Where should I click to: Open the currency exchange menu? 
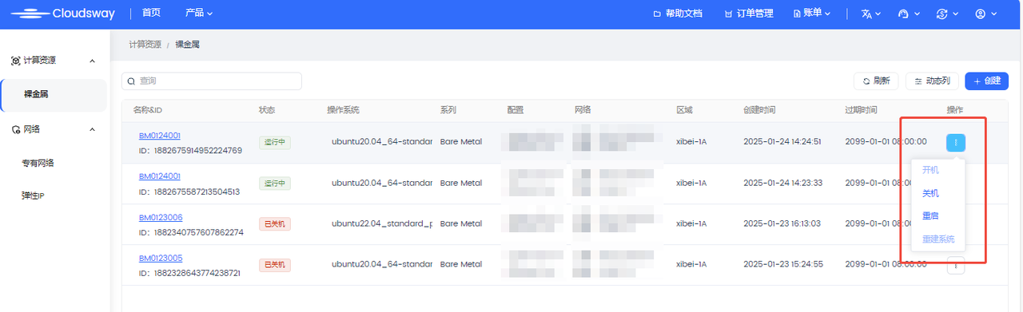(947, 14)
